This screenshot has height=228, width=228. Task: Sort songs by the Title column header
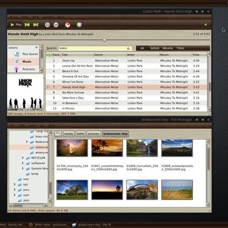[x=77, y=55]
